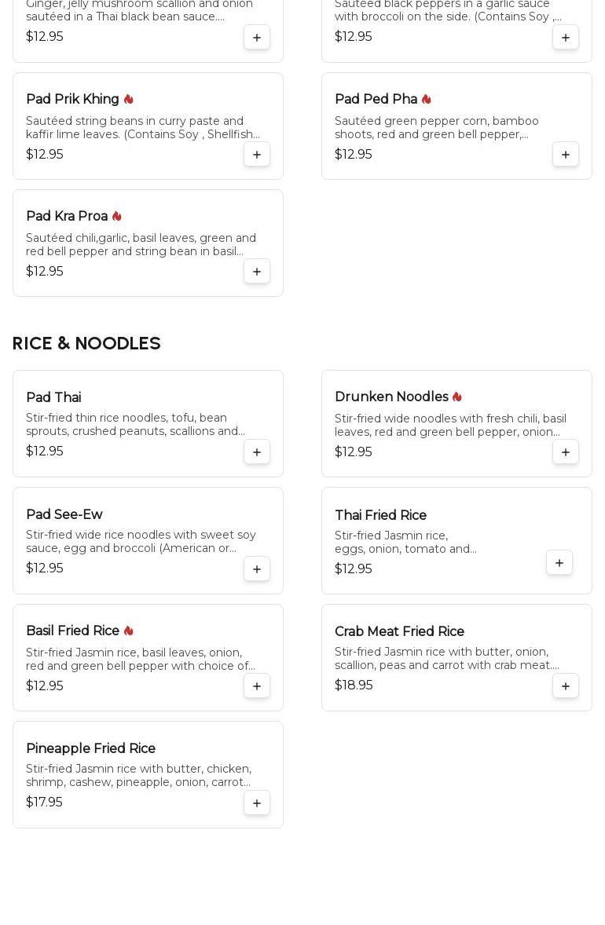
Task: Add Pad Prik Khing to the order
Action: (257, 155)
